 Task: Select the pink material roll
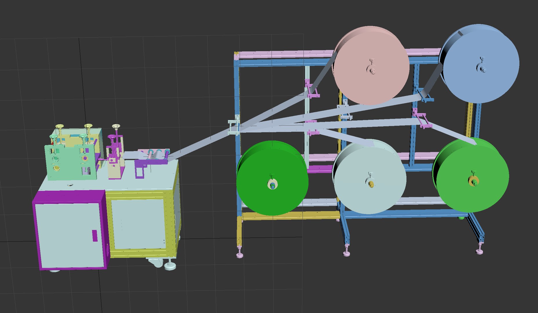tap(371, 65)
